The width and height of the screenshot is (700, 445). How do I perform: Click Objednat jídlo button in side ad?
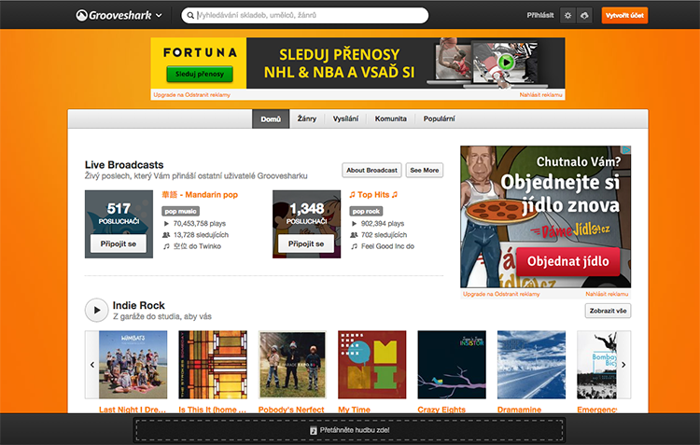pos(567,261)
